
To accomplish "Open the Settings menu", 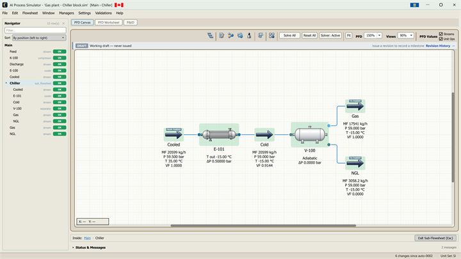I will (x=85, y=13).
